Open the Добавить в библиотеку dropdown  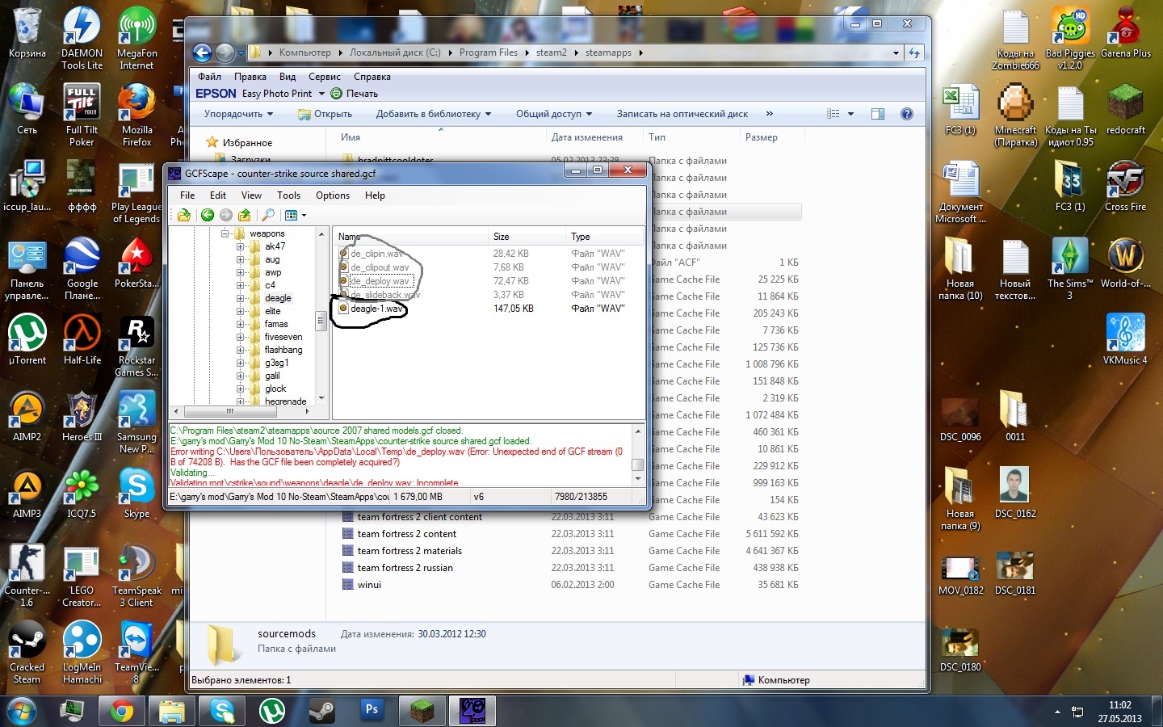(434, 114)
